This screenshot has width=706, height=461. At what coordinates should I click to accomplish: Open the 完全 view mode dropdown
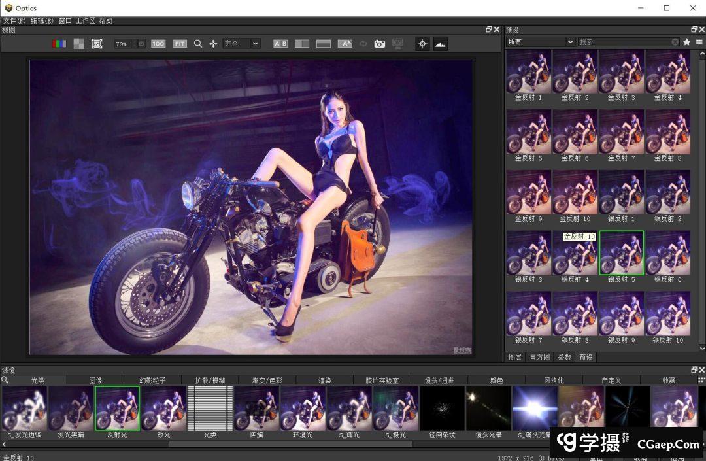pos(241,44)
